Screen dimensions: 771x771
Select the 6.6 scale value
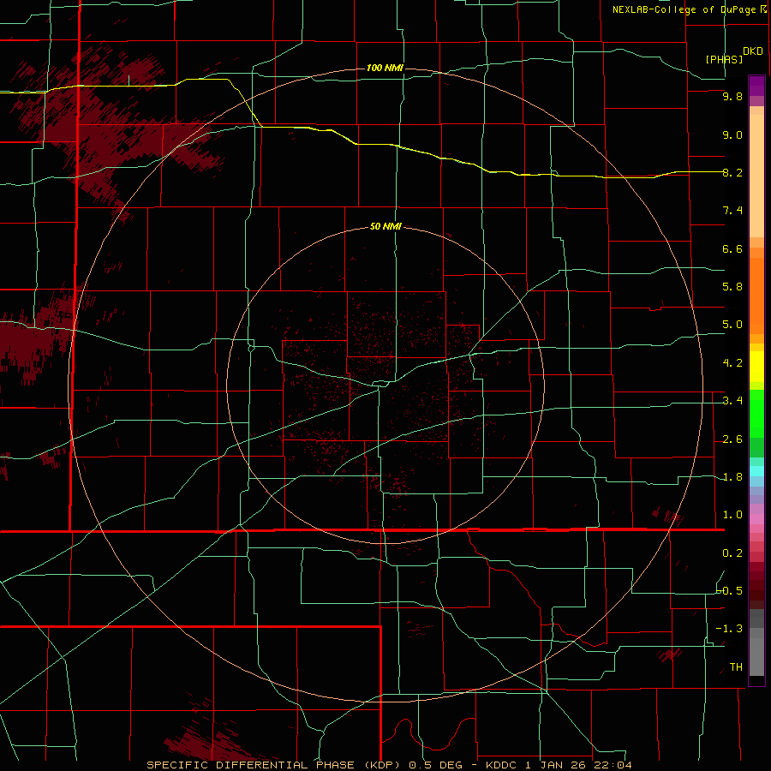click(732, 248)
